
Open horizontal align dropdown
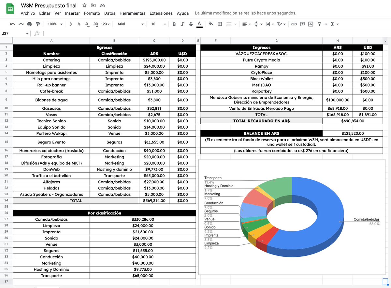pyautogui.click(x=247, y=24)
